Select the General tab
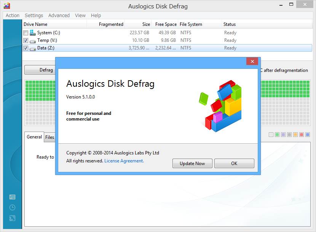 [x=34, y=137]
